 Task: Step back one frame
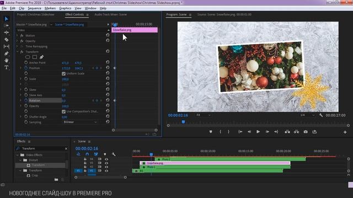249,132
